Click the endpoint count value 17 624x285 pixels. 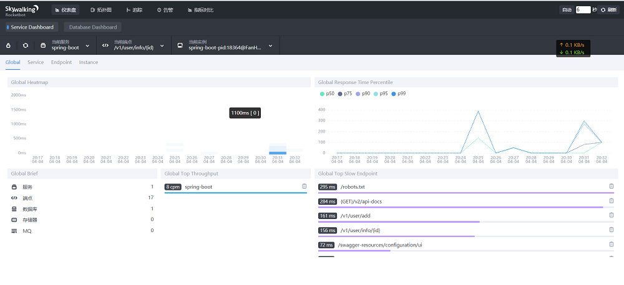pyautogui.click(x=151, y=198)
